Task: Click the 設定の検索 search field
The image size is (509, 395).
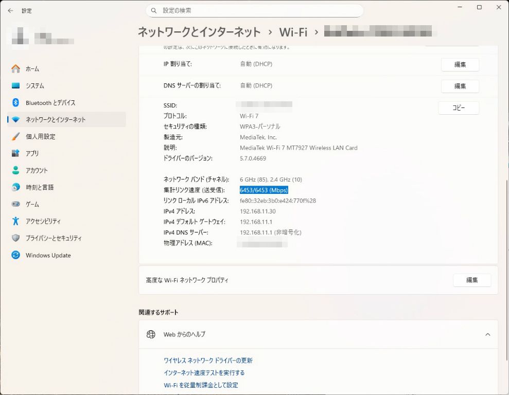Action: (254, 11)
